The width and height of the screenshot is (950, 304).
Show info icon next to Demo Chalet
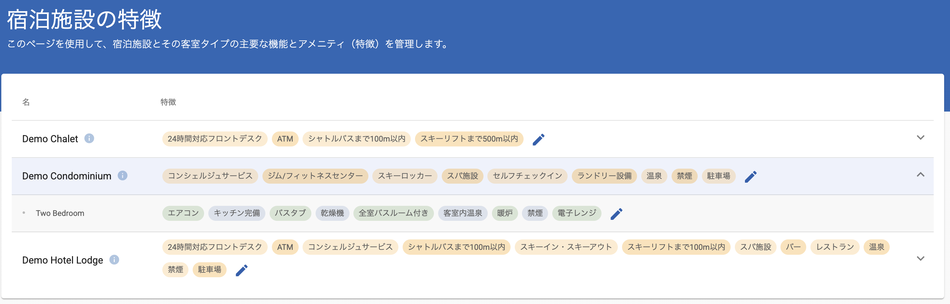pos(89,138)
